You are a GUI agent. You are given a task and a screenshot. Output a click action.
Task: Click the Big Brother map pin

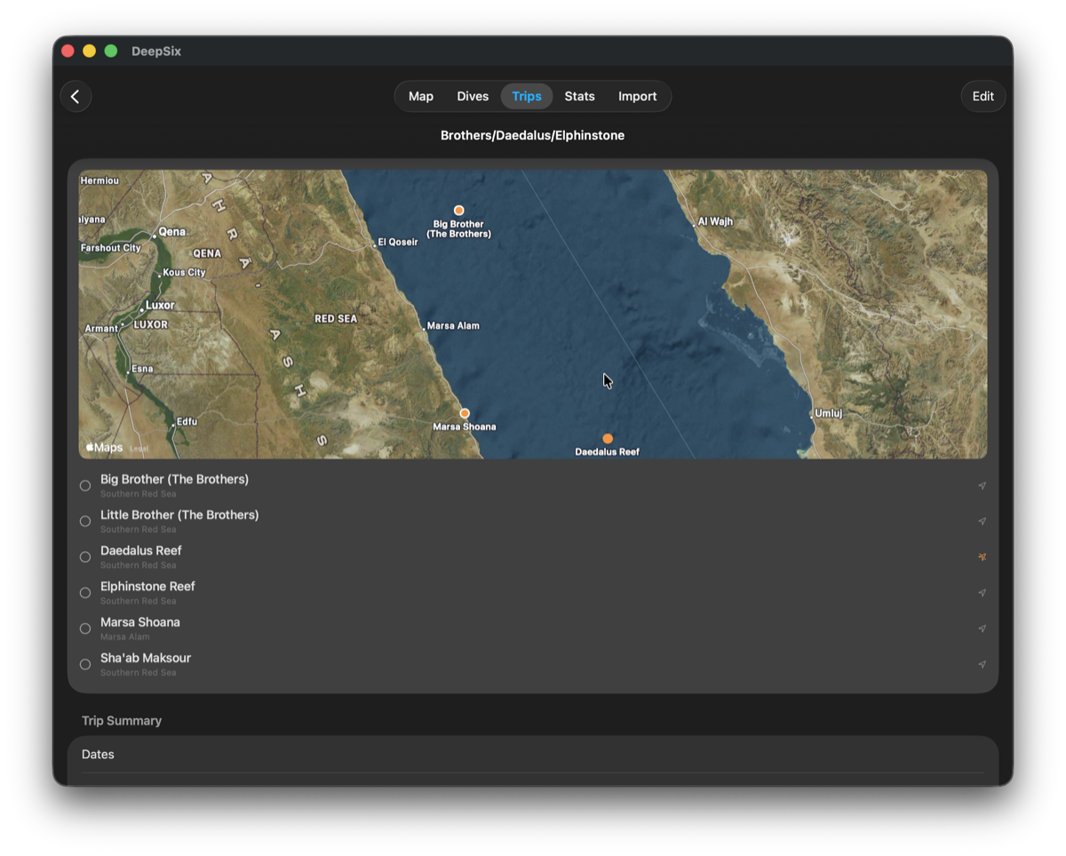point(458,211)
